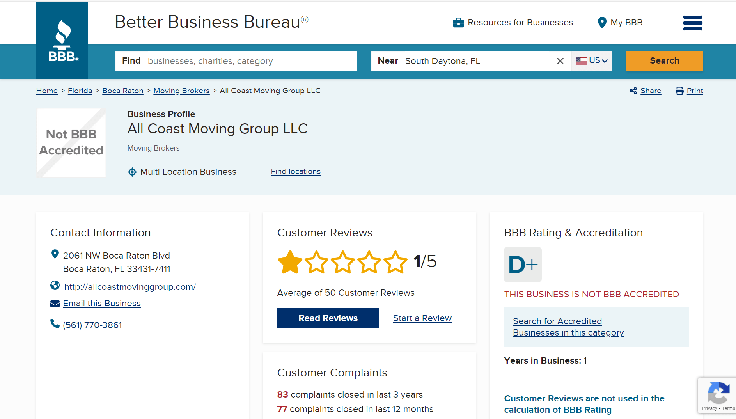
Task: Click the filled first rating star
Action: coord(290,262)
